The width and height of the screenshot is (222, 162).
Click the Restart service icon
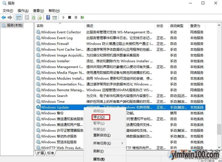pos(82,17)
